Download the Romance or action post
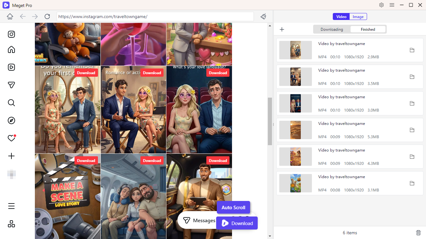The height and width of the screenshot is (239, 426). pos(152,73)
